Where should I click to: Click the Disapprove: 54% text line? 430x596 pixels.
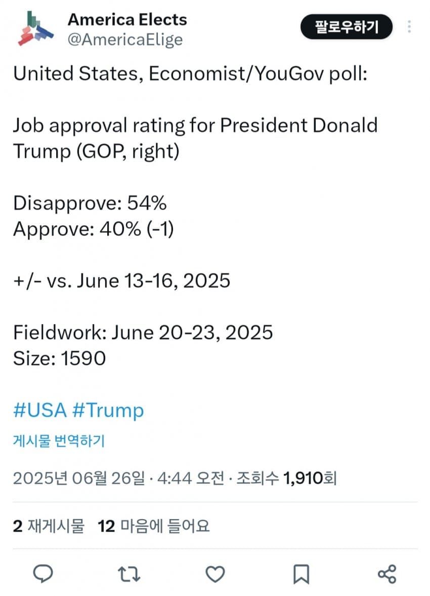90,203
